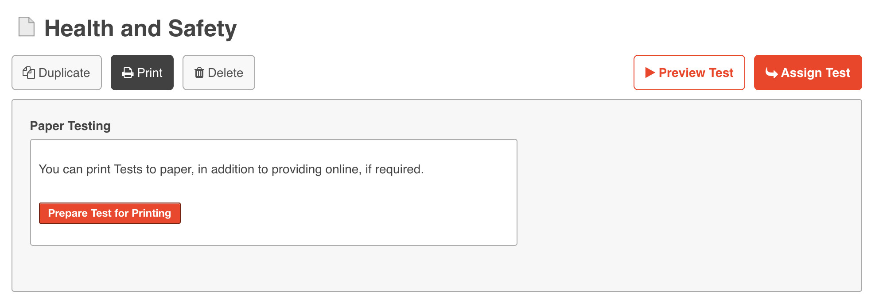The width and height of the screenshot is (879, 306).
Task: Click the Health and Safety page title
Action: 140,28
